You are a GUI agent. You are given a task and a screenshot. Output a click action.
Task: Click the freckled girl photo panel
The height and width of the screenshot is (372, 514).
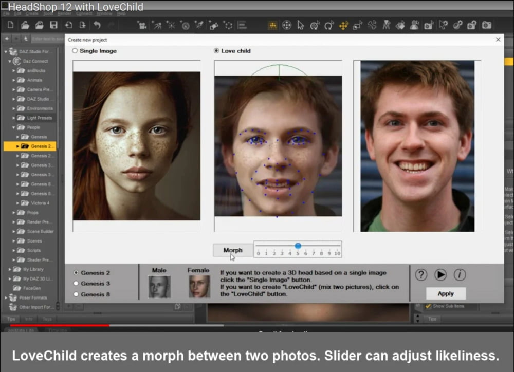tap(137, 146)
